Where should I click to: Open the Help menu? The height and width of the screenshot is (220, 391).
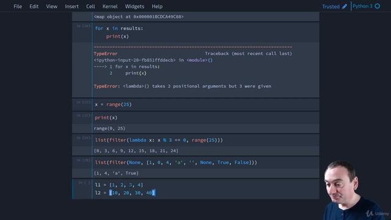tap(157, 7)
